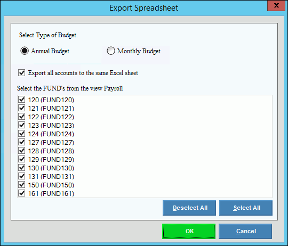Cancel the Export Spreadsheet dialog
The image size is (288, 246).
pyautogui.click(x=245, y=231)
